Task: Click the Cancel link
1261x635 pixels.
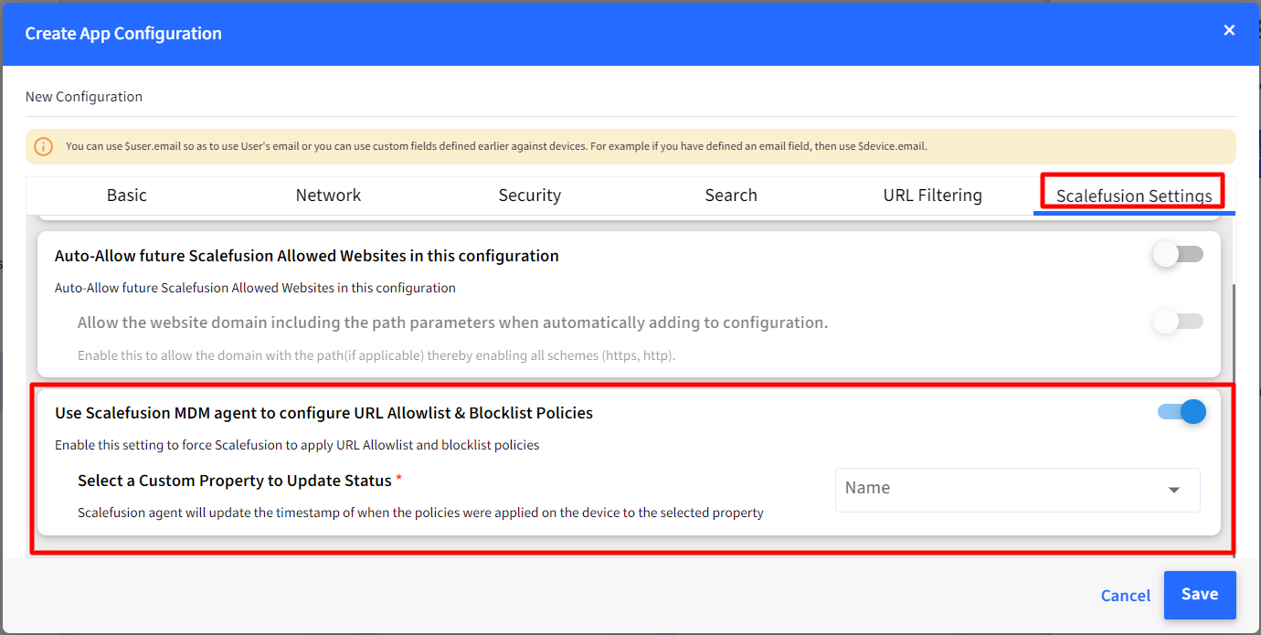Action: point(1126,596)
